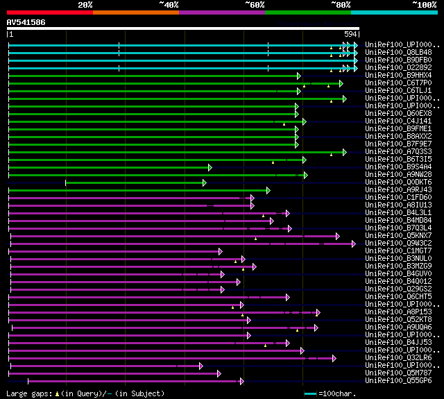Select hit label UniRef100_B7Q3L4
444x399 pixels.
(398, 228)
